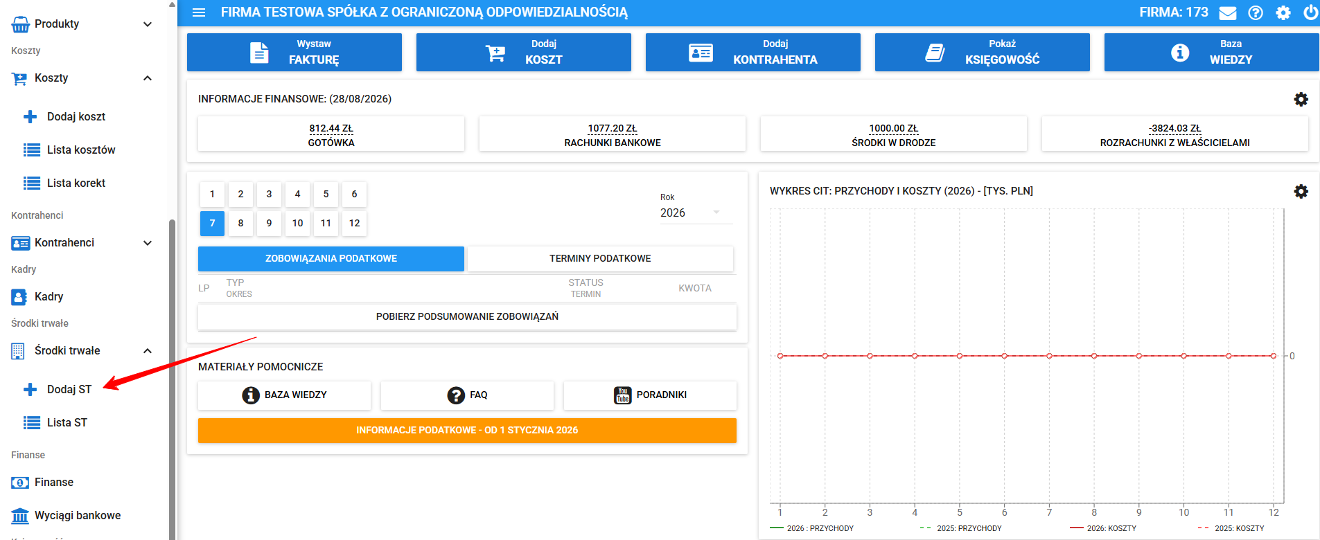The width and height of the screenshot is (1320, 540).
Task: Collapse the Koszty section chevron
Action: [148, 78]
